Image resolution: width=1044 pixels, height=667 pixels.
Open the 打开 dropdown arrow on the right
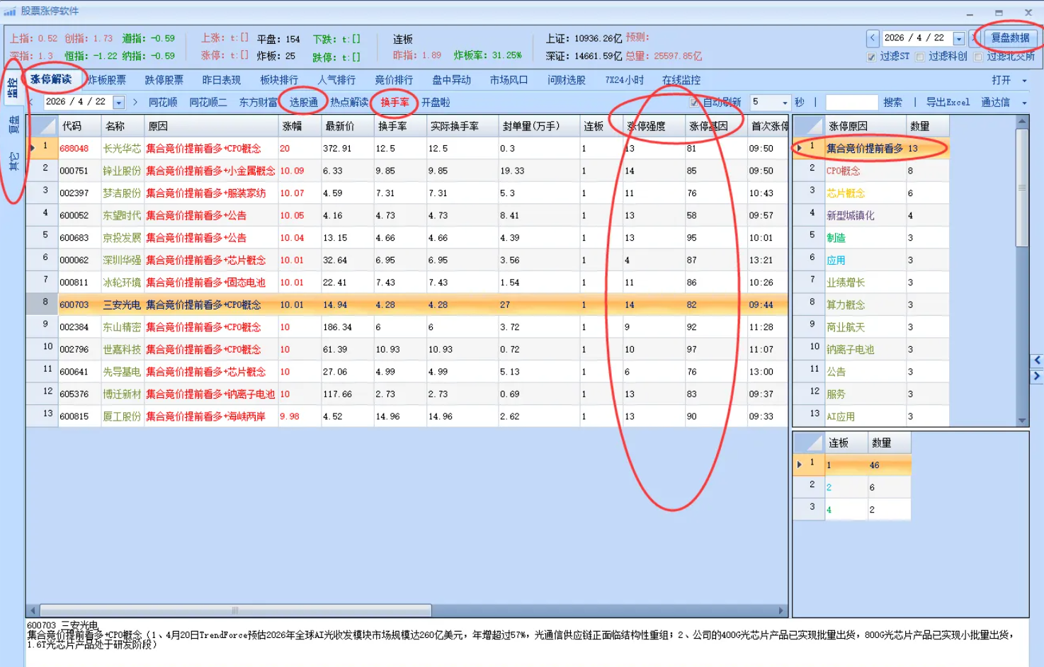click(x=1024, y=79)
